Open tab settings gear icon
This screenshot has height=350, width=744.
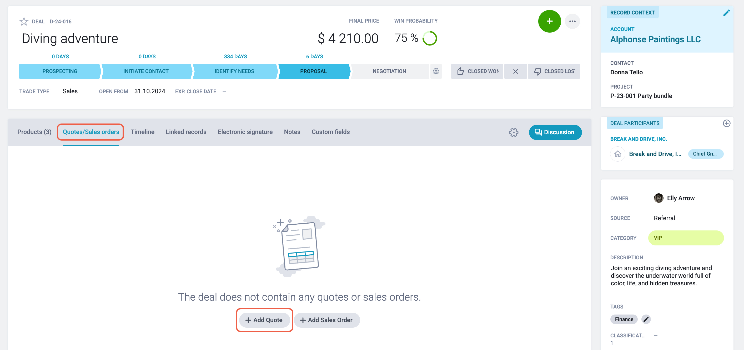tap(514, 132)
